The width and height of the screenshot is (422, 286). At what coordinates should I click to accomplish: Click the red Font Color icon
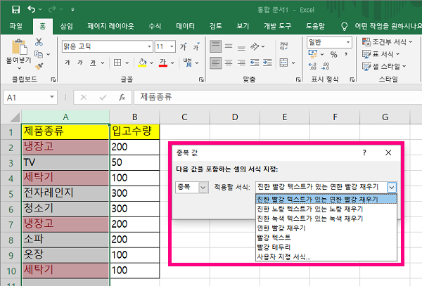163,63
